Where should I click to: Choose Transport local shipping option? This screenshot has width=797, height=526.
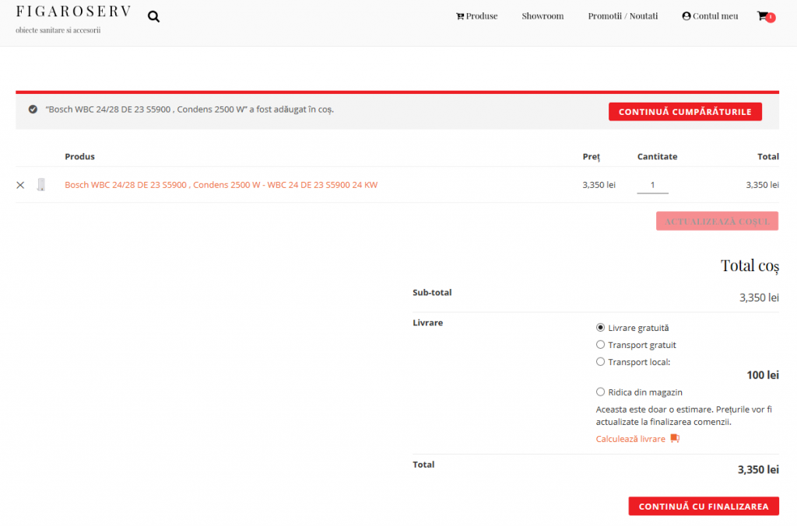pos(600,362)
